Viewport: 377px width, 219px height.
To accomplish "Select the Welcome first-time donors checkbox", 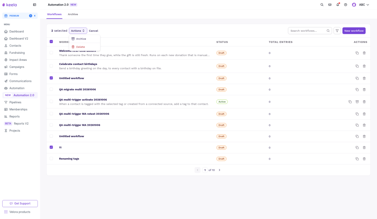I will coord(51,52).
